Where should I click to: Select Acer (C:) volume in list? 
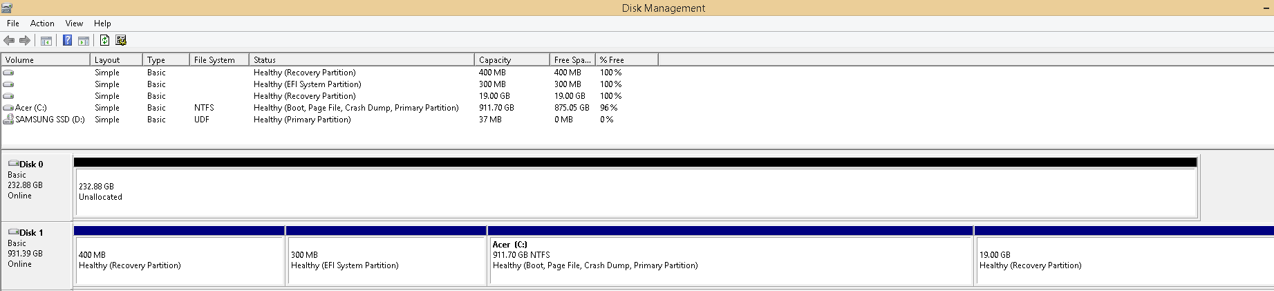pyautogui.click(x=30, y=108)
